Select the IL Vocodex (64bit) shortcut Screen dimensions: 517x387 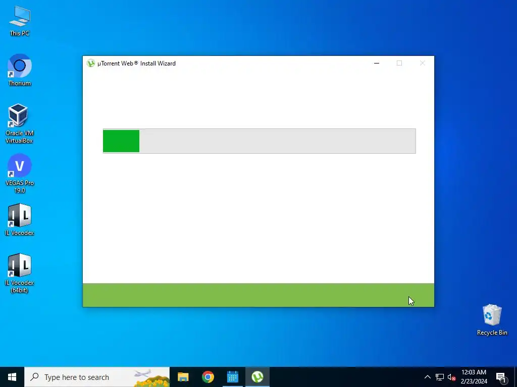(x=20, y=273)
